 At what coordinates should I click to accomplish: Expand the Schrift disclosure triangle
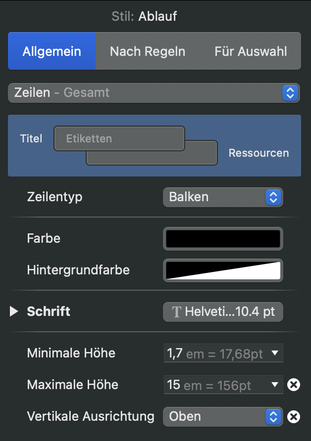coord(13,311)
